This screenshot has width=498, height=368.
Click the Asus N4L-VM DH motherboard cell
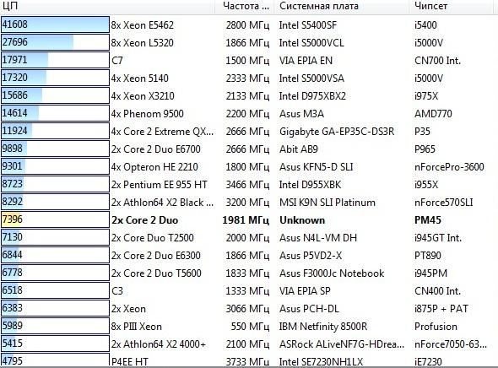coord(318,238)
